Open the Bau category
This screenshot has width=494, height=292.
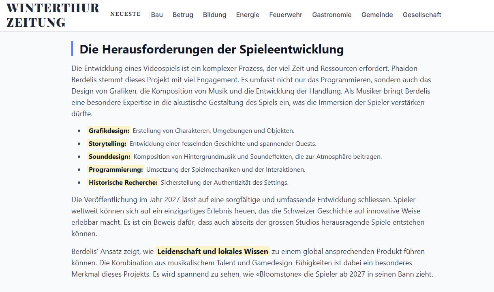click(x=157, y=15)
